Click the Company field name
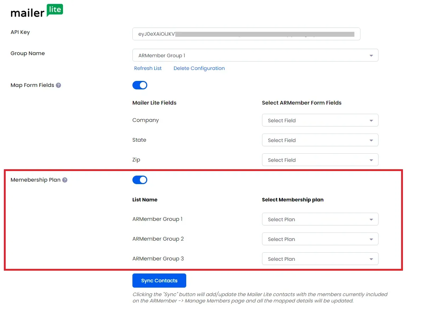This screenshot has width=427, height=312. (x=146, y=120)
